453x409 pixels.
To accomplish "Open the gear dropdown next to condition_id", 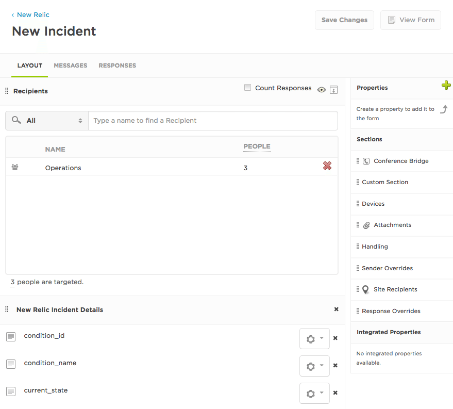I will tap(314, 338).
